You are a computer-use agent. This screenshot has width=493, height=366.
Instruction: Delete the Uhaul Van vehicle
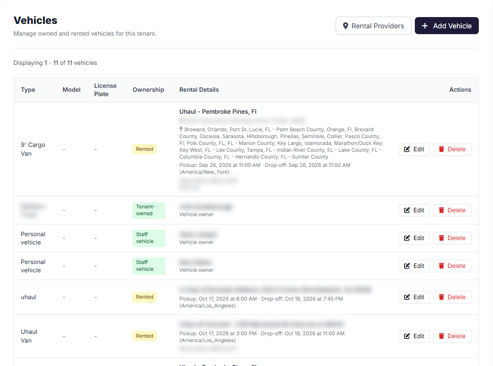point(452,336)
